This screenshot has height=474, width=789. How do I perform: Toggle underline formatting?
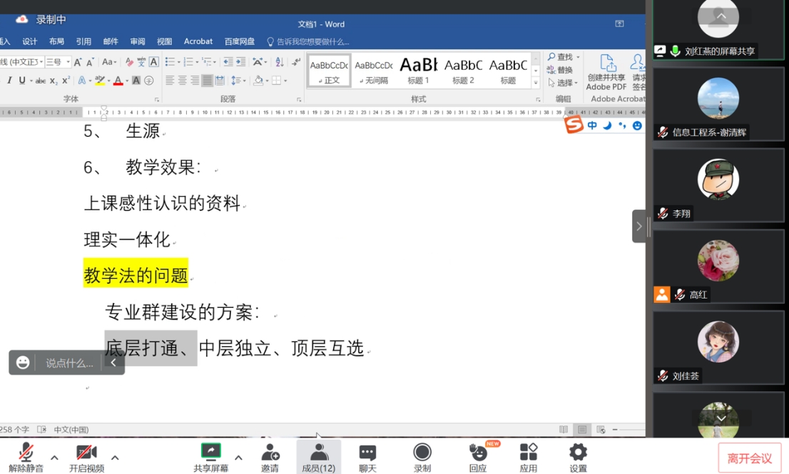point(22,81)
